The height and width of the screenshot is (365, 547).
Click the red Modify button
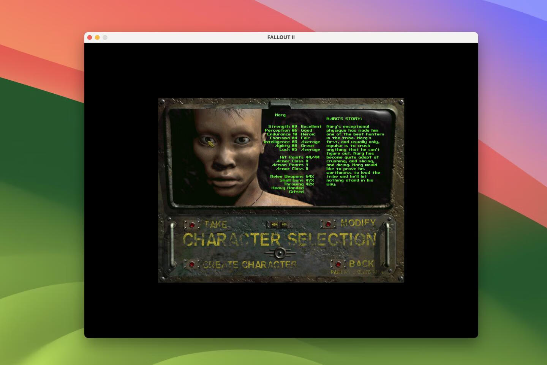(x=328, y=224)
